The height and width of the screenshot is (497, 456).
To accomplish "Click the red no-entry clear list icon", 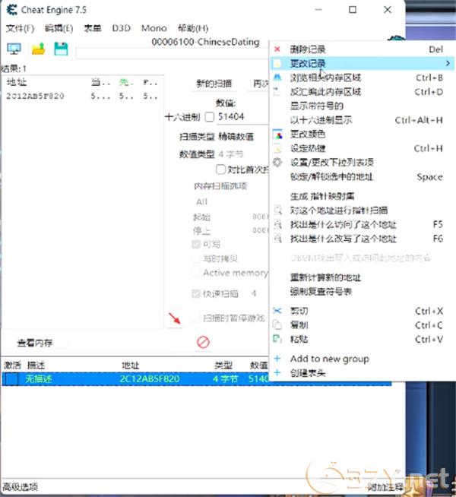I will pos(203,342).
